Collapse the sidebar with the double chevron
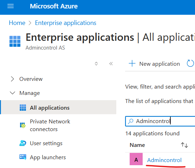The height and width of the screenshot is (168, 195). coord(111,64)
